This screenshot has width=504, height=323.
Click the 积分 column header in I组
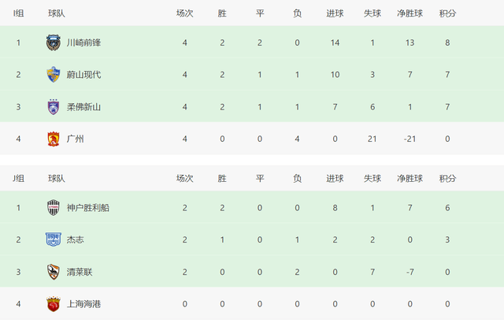447,13
